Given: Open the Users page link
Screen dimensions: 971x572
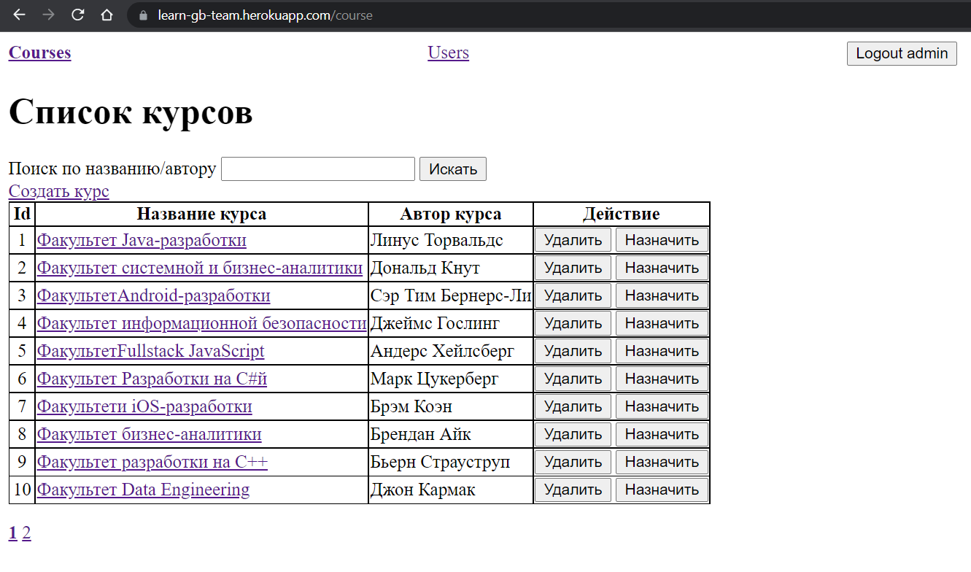Looking at the screenshot, I should click(x=448, y=53).
